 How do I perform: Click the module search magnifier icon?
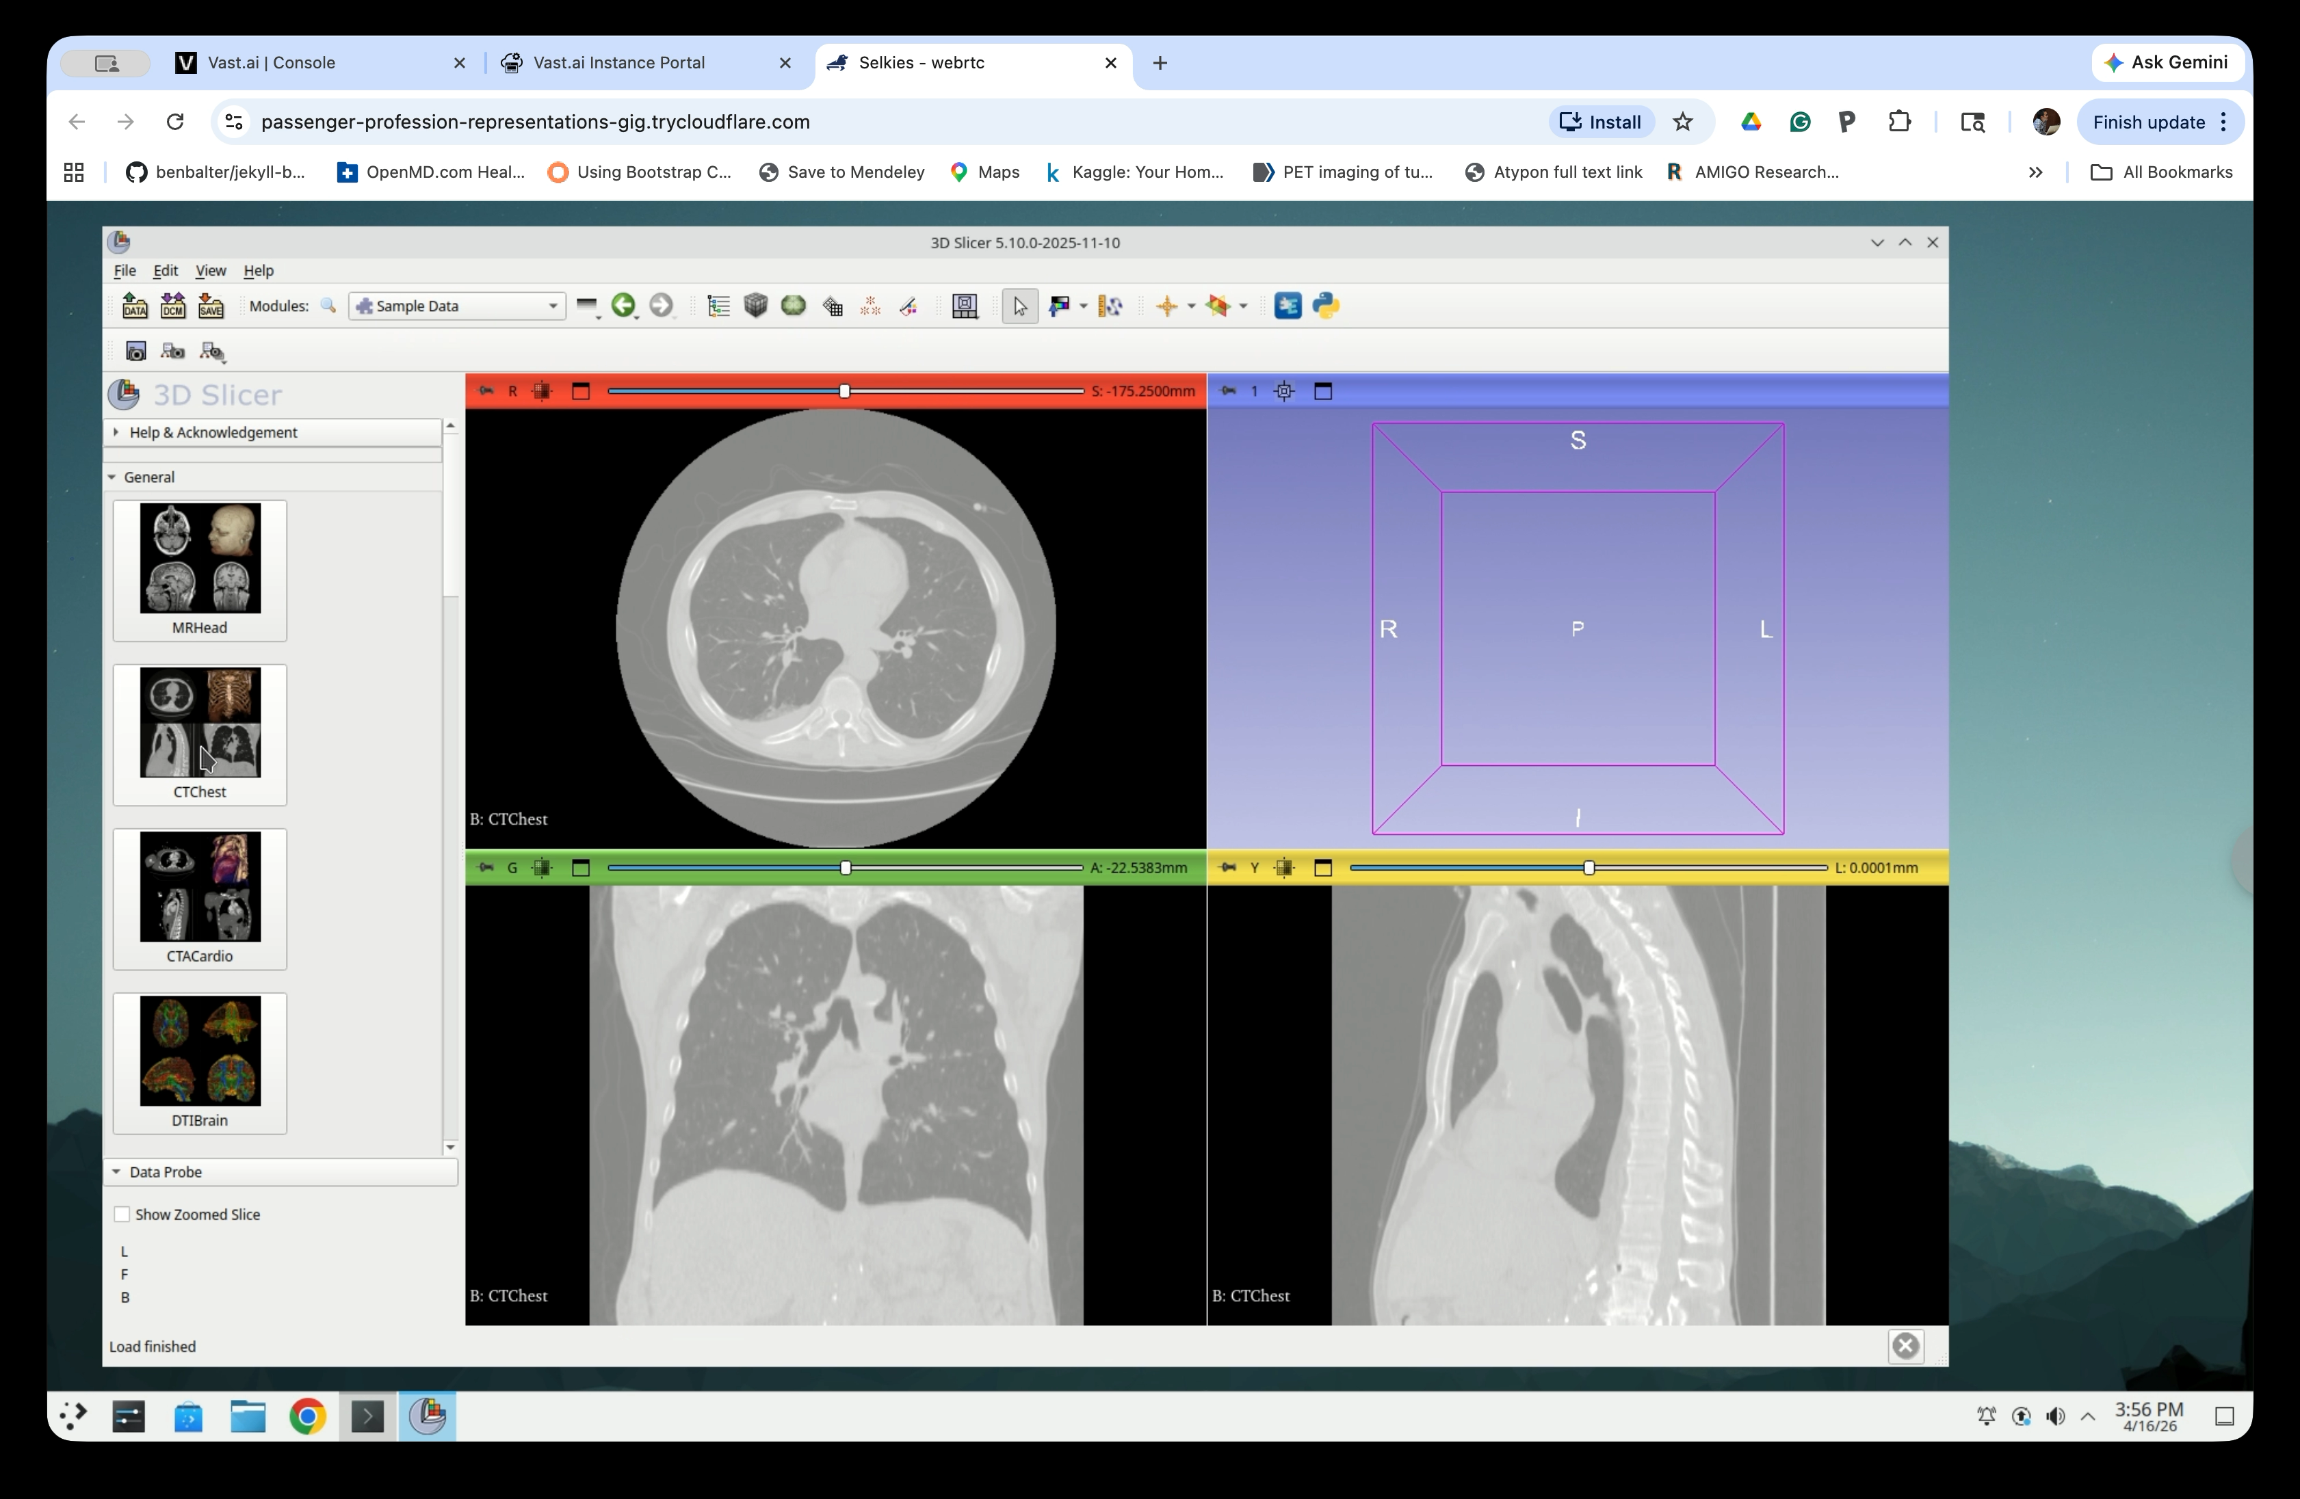(328, 306)
